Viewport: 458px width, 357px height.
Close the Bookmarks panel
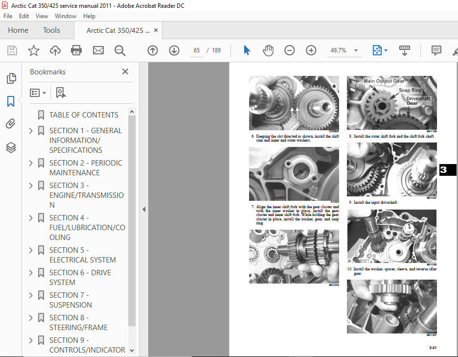125,71
